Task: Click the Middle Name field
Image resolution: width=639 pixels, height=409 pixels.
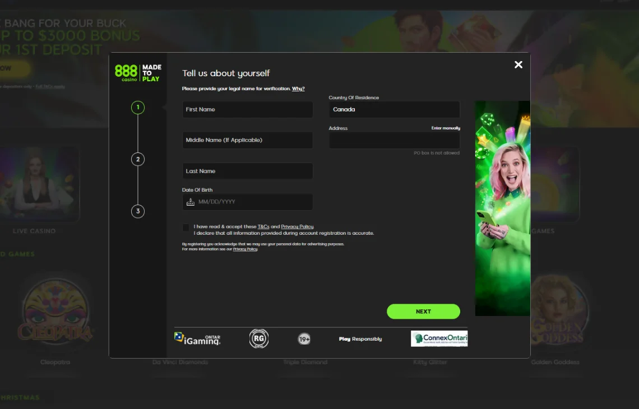Action: point(247,140)
